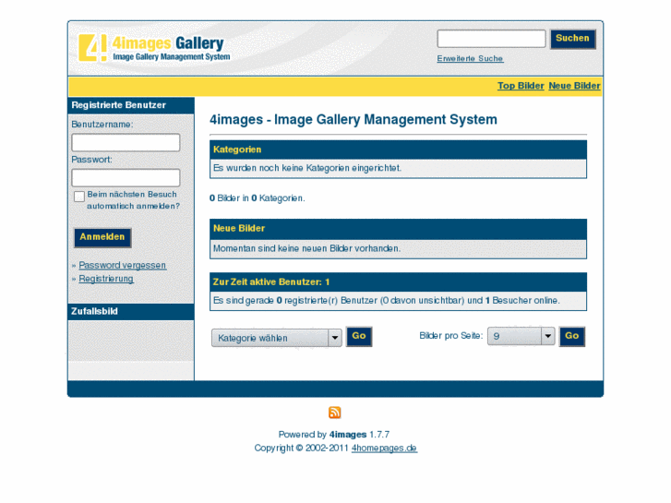Click text 'Momentan sind keine neuen Bilder vorhanden.'

click(306, 248)
